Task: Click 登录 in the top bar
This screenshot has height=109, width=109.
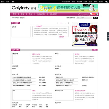Action: [2, 2]
